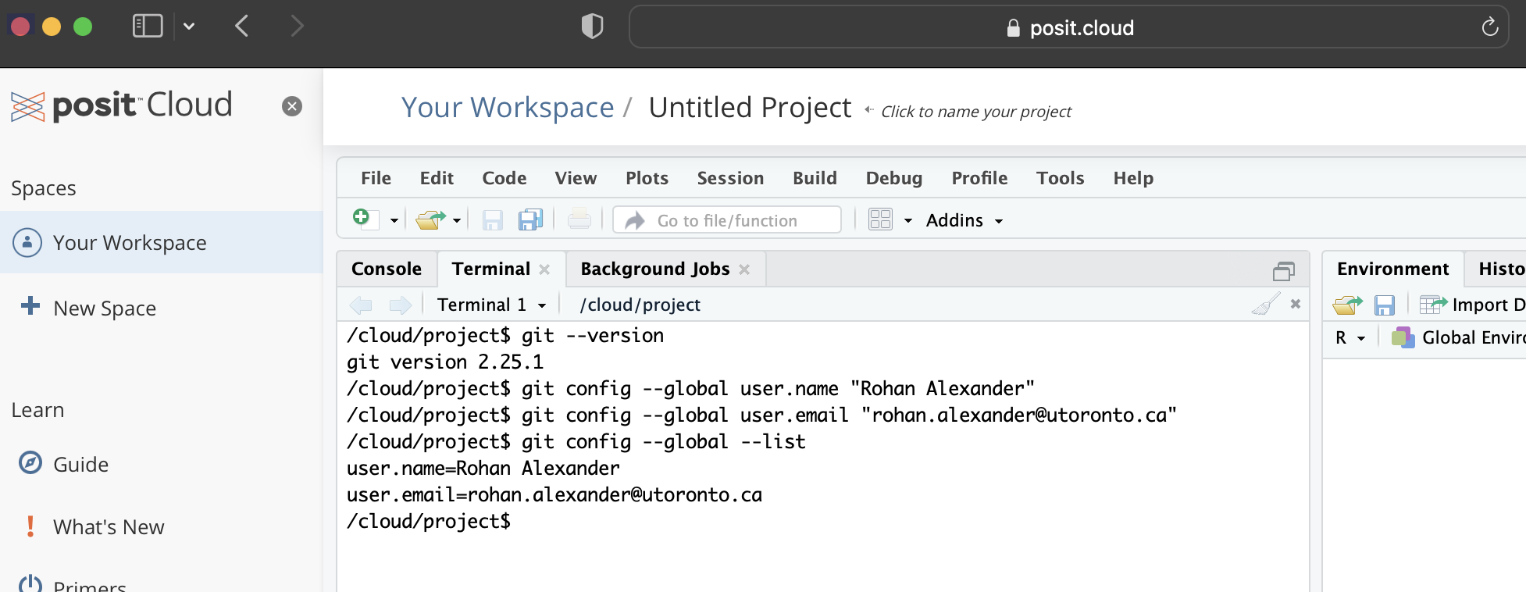This screenshot has height=592, width=1526.
Task: Click New Space in sidebar
Action: (104, 308)
